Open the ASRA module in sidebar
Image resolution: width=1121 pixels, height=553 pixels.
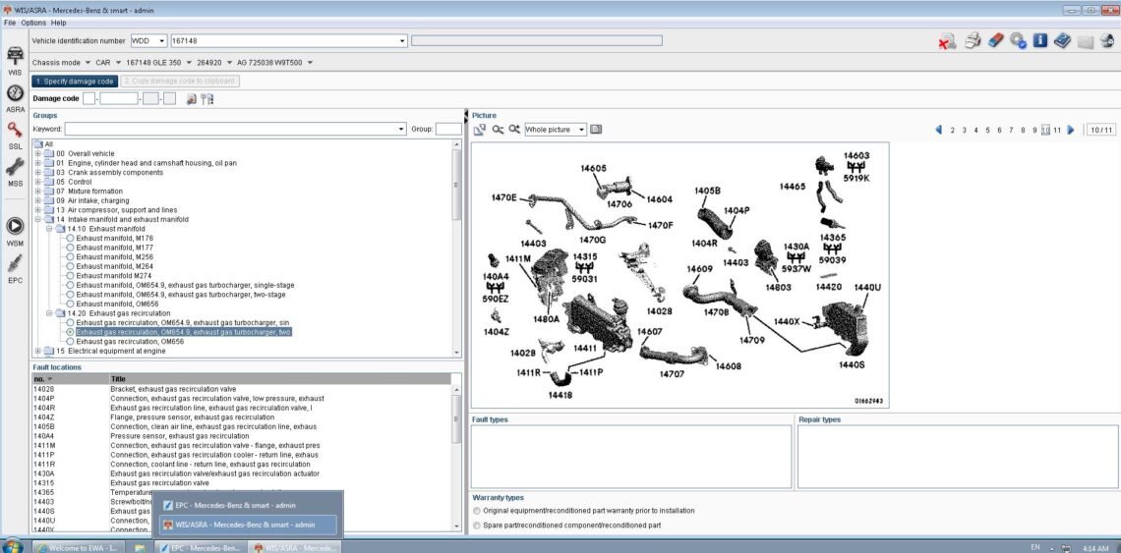pyautogui.click(x=15, y=98)
